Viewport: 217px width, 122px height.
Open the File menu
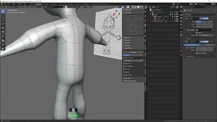point(5,4)
